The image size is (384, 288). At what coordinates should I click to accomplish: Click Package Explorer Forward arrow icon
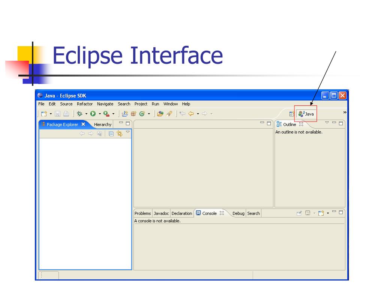point(91,133)
